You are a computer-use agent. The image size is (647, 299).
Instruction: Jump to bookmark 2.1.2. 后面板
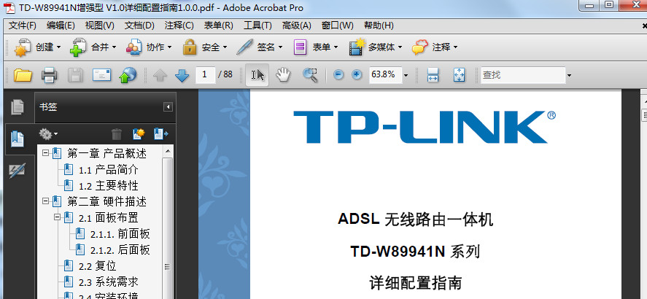(120, 250)
